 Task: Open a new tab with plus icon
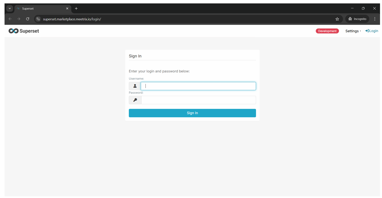76,9
